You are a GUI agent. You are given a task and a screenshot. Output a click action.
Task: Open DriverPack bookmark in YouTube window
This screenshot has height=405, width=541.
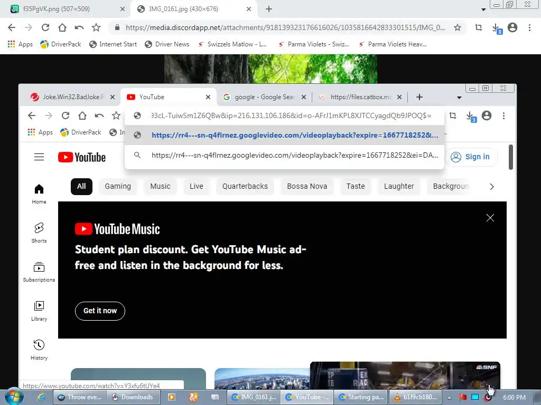[81, 132]
